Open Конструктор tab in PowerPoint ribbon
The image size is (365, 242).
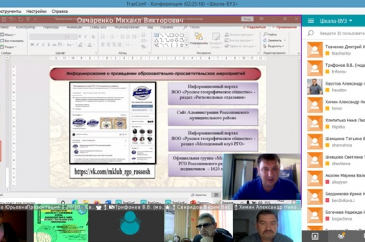pos(26,27)
